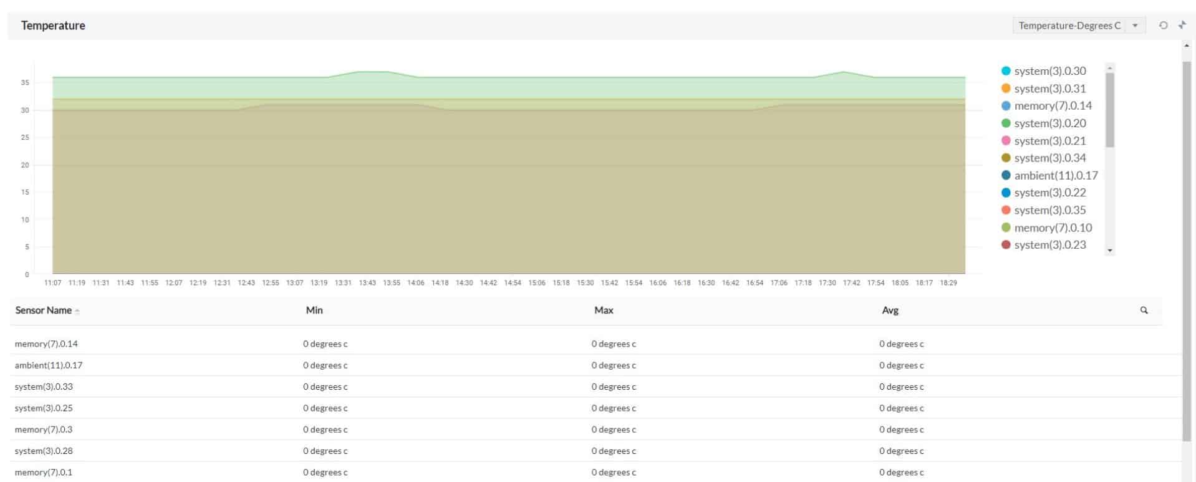
Task: Toggle system(3).0.21 legend entry
Action: coord(1043,141)
